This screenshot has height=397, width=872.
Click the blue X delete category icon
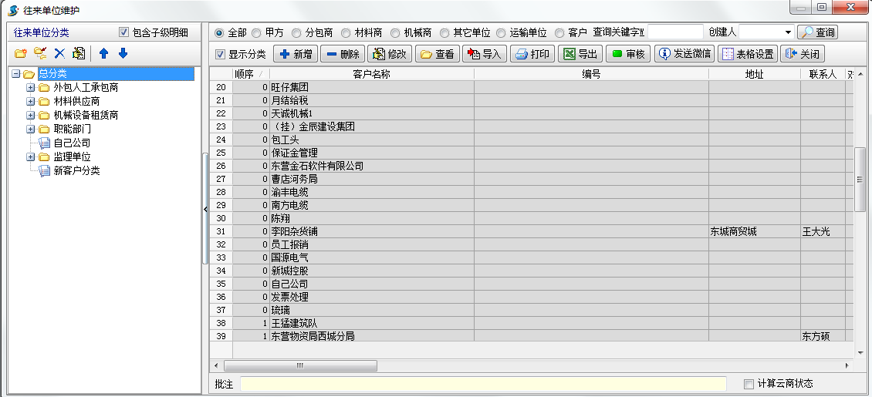pyautogui.click(x=59, y=54)
